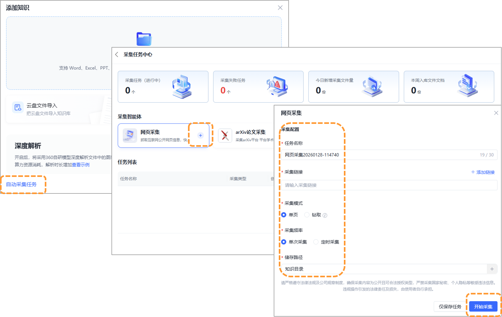The height and width of the screenshot is (317, 502).
Task: Click 开始采集 button
Action: click(x=483, y=307)
